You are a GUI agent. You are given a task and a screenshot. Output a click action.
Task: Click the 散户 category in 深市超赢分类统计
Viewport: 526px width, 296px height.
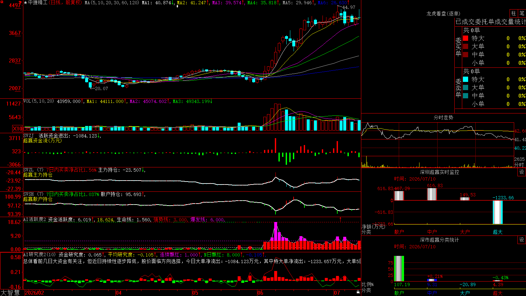399,293
